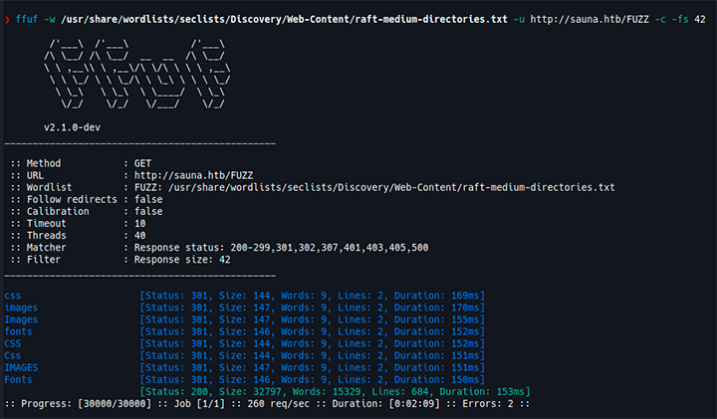
Task: Click the URL config value http://sauna.htb/FUZZ
Action: click(193, 175)
